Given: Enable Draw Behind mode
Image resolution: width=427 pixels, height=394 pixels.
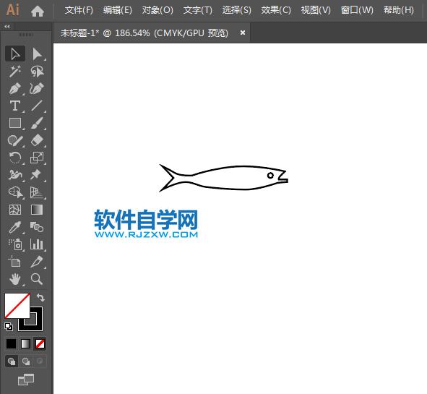Looking at the screenshot, I should [x=26, y=361].
